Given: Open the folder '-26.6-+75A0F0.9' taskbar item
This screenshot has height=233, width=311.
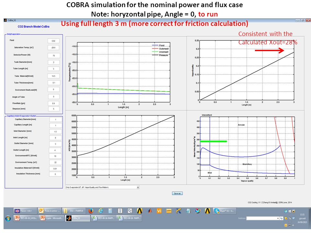Looking at the screenshot, I should coord(74,211).
